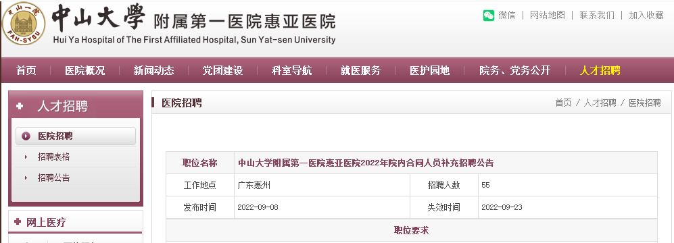Image resolution: width=674 pixels, height=243 pixels.
Task: Click the 网上医疗 section heading
Action: pyautogui.click(x=47, y=222)
